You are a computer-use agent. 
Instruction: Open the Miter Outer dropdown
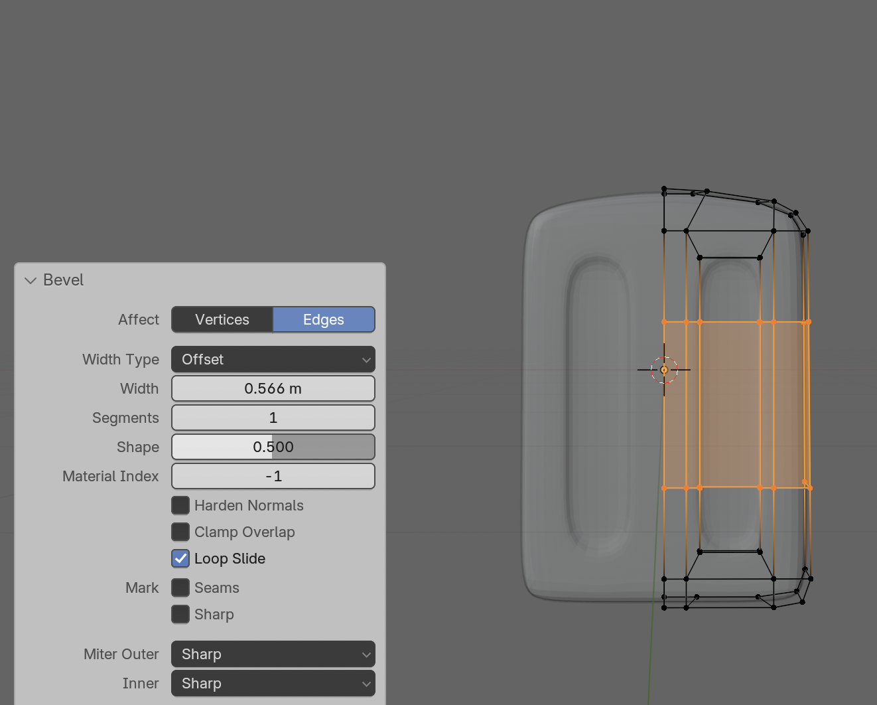[x=273, y=654]
